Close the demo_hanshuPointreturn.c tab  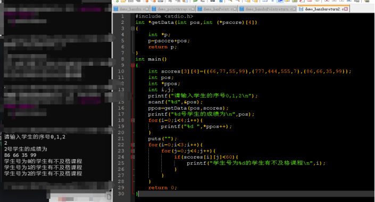[x=294, y=9]
